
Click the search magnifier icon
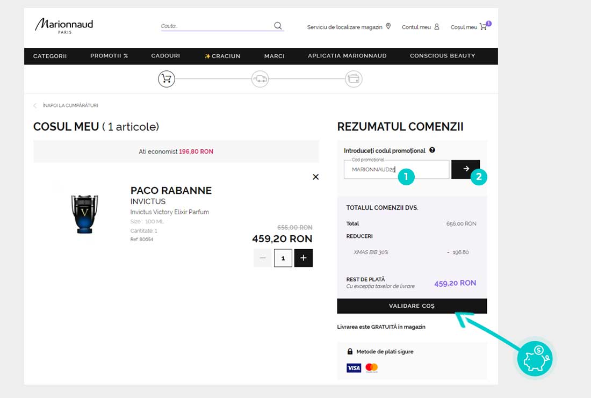pos(278,26)
